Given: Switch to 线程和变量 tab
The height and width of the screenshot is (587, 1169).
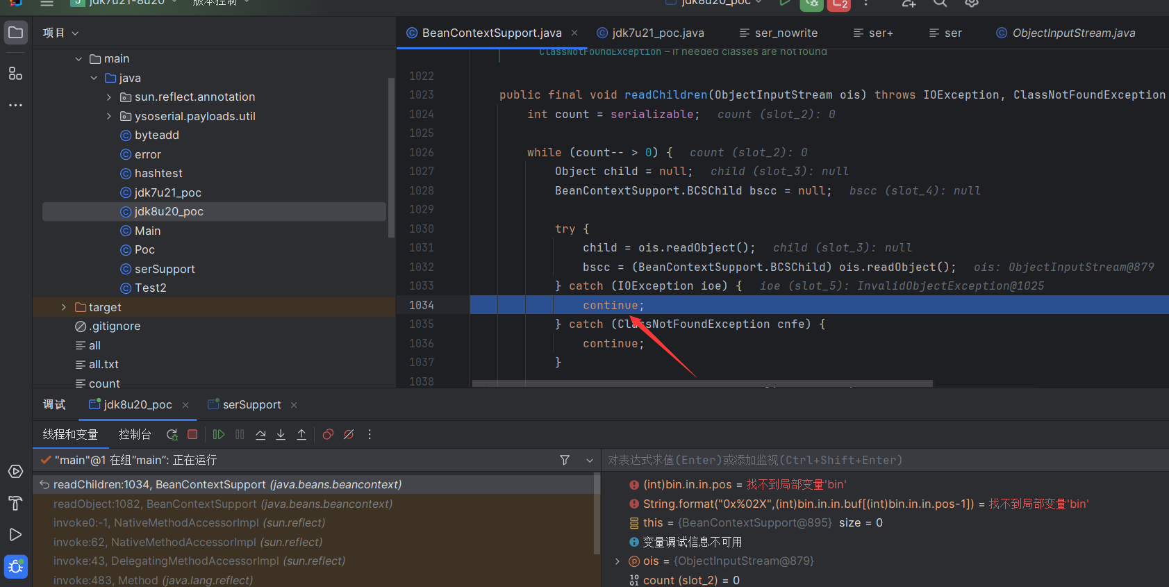Looking at the screenshot, I should 70,434.
